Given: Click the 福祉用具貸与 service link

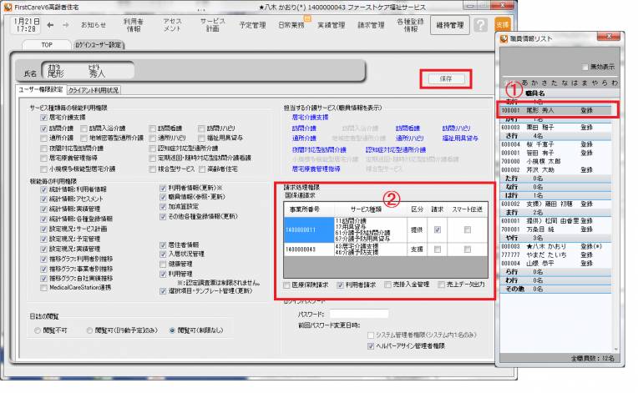Looking at the screenshot, I should coord(458,139).
